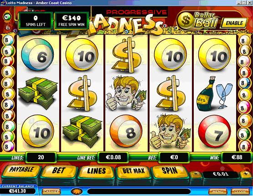This screenshot has width=253, height=196.
Task: Click the dollar sign symbol on third reel
Action: [x=127, y=55]
